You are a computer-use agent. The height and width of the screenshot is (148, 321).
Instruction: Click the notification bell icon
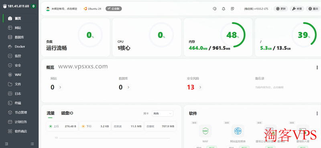(223, 9)
